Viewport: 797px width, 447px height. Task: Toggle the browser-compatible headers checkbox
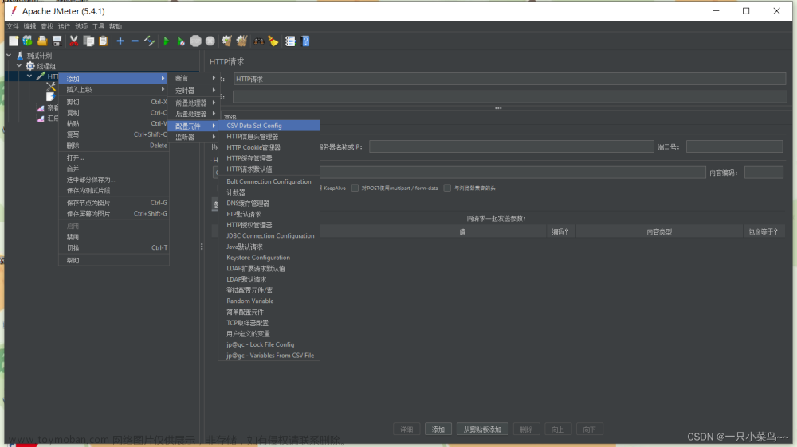coord(447,188)
